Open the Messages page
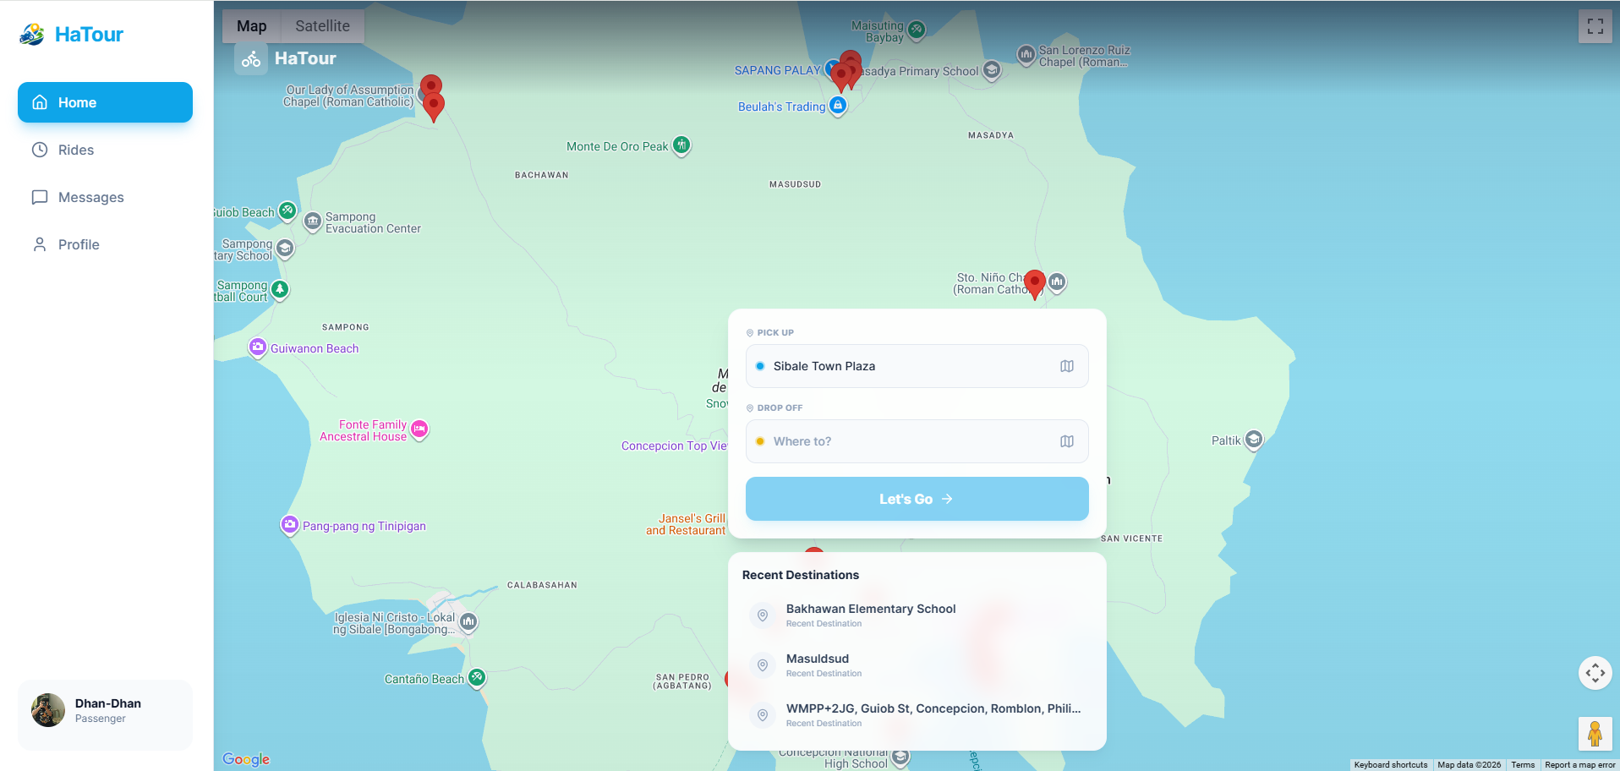 (105, 197)
